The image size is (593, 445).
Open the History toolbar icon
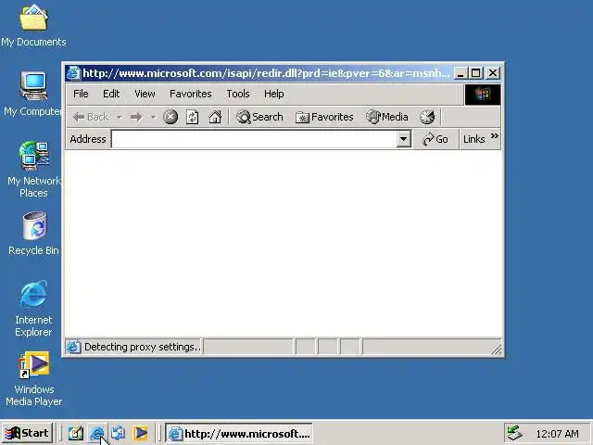427,117
